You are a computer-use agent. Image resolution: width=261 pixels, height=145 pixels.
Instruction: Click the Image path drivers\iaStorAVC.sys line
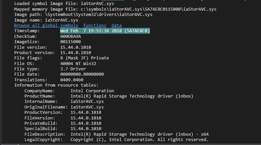pos(99,15)
